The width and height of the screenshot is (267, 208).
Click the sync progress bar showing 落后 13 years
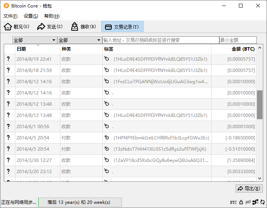click(80, 202)
